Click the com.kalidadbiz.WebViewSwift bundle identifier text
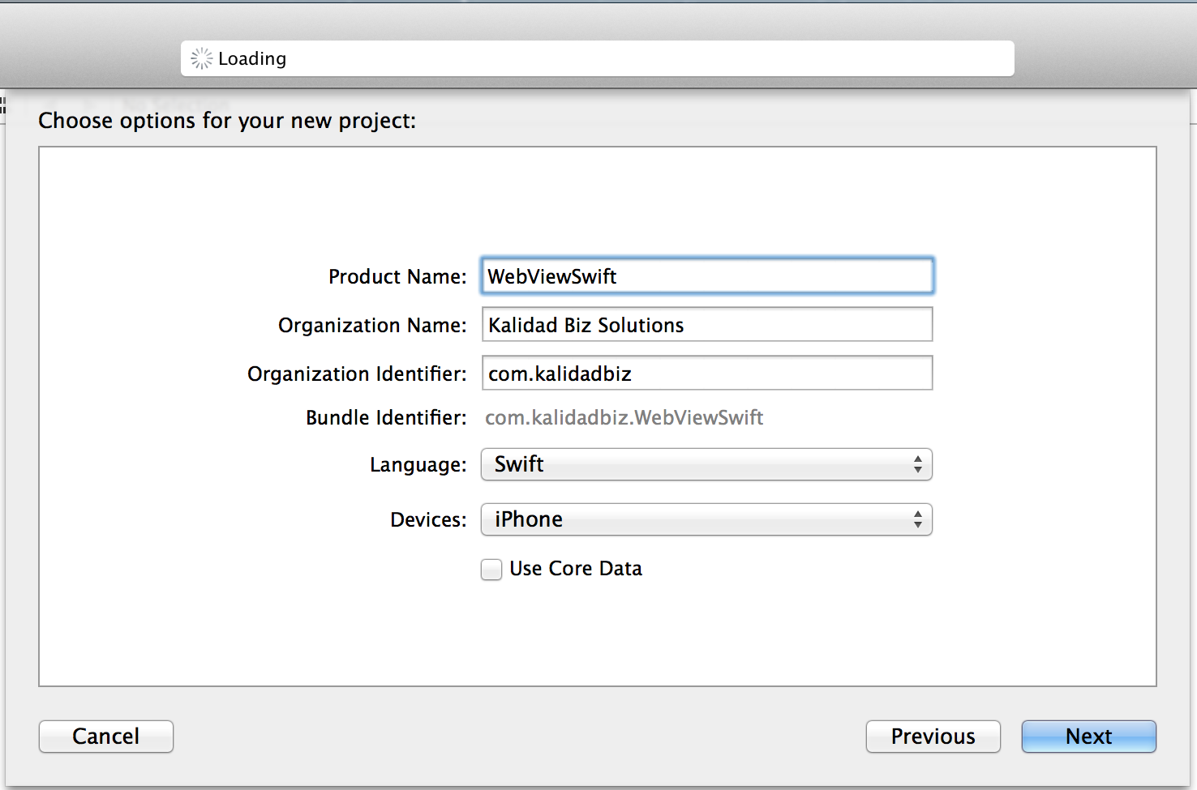1197x790 pixels. coord(624,418)
